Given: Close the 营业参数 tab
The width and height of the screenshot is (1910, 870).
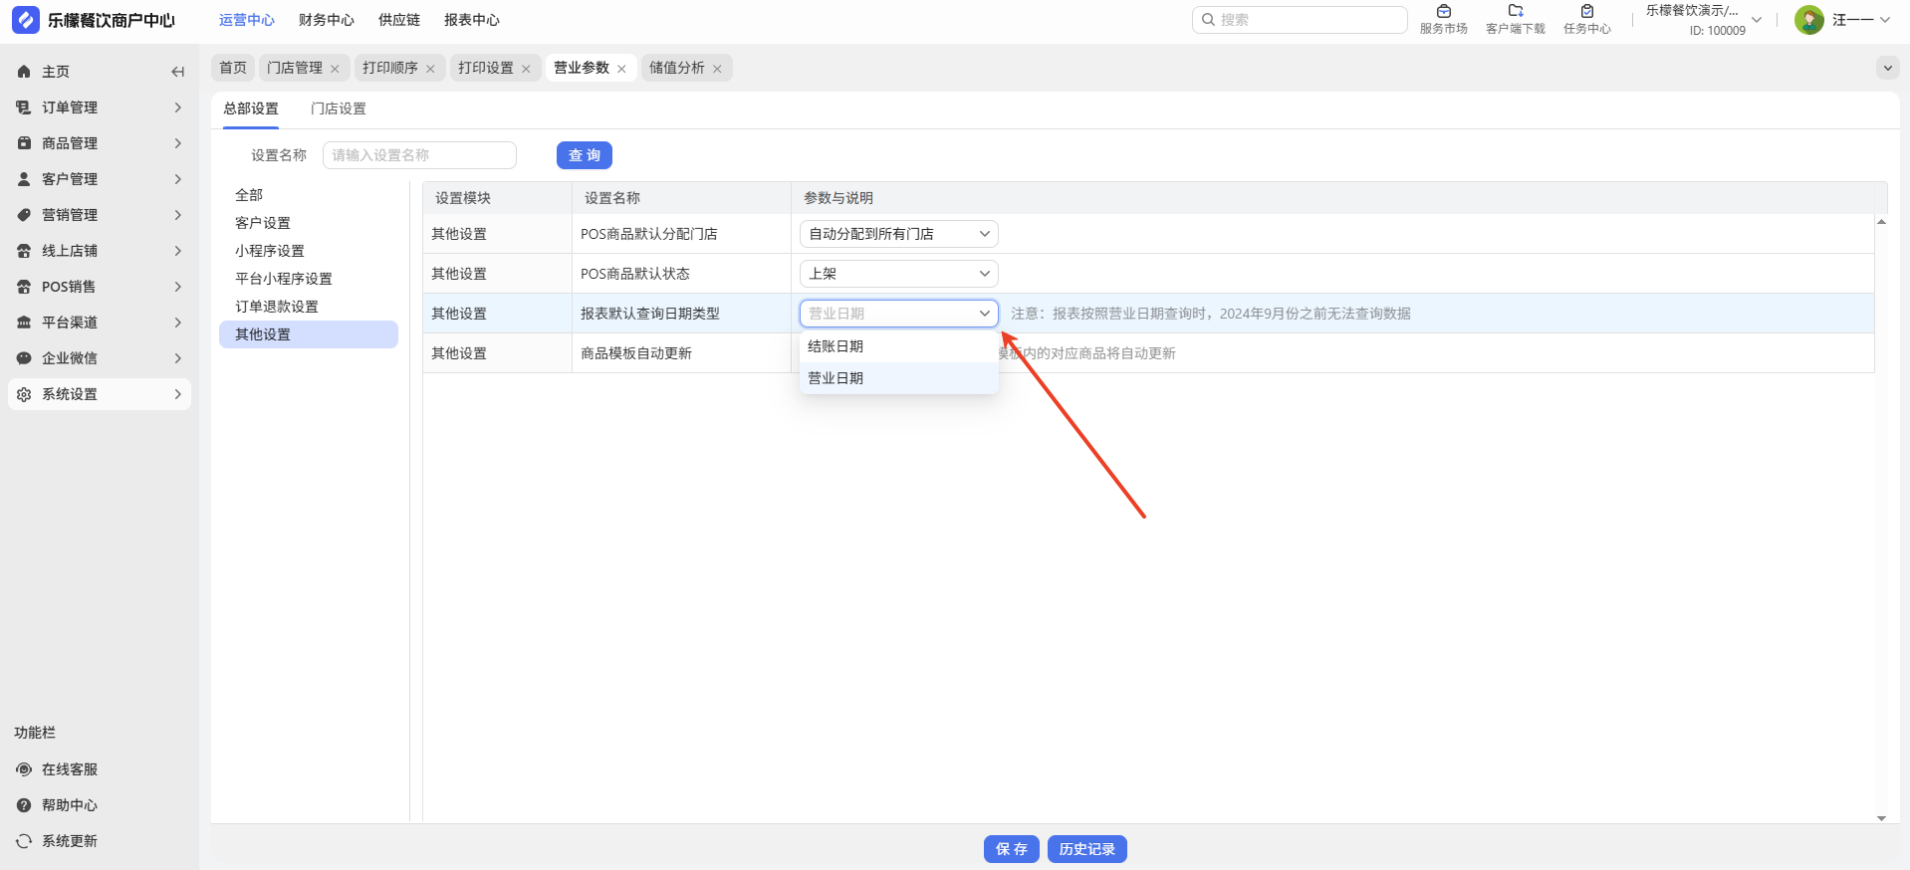Looking at the screenshot, I should (621, 69).
